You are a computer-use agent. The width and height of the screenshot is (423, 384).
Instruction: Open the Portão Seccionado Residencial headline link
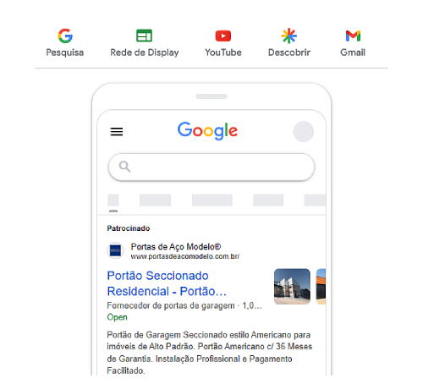pos(167,283)
